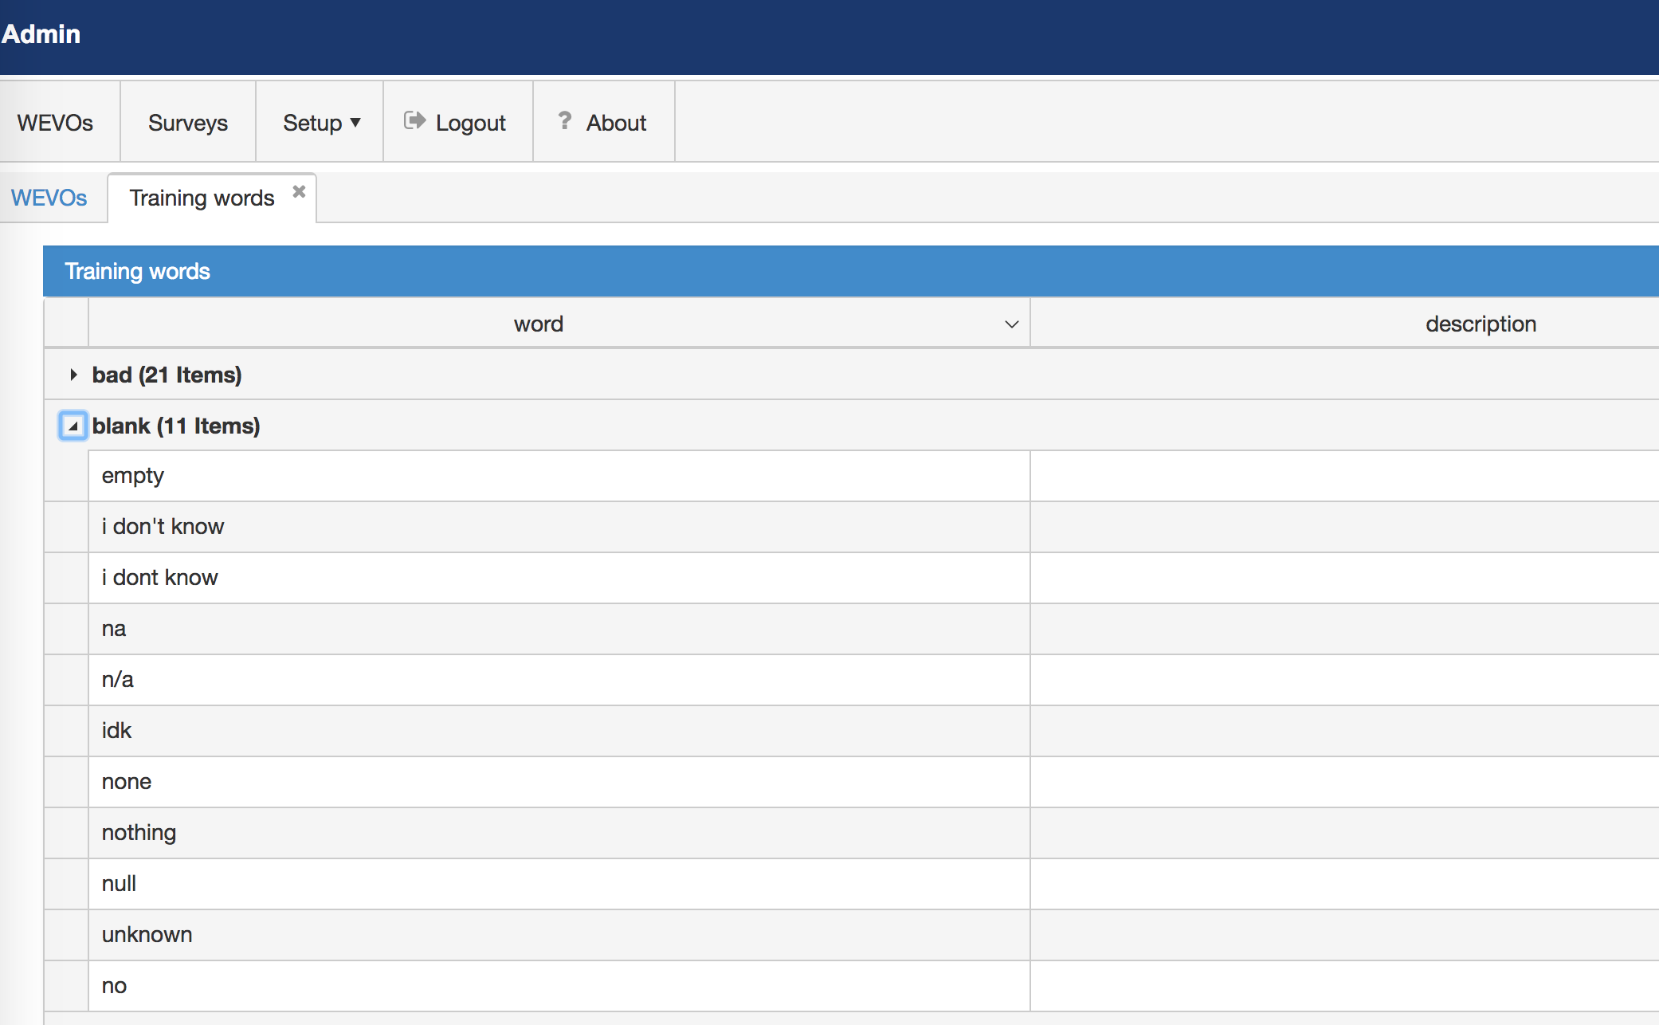
Task: Select the 'idk' row
Action: (x=852, y=731)
